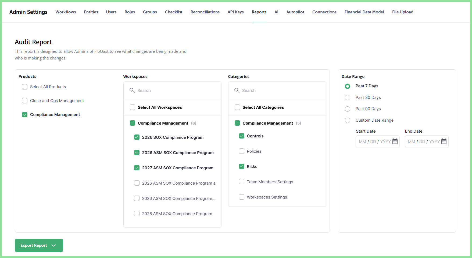Select Custom Date Range radio option
Screen dimensions: 472x258
click(348, 120)
